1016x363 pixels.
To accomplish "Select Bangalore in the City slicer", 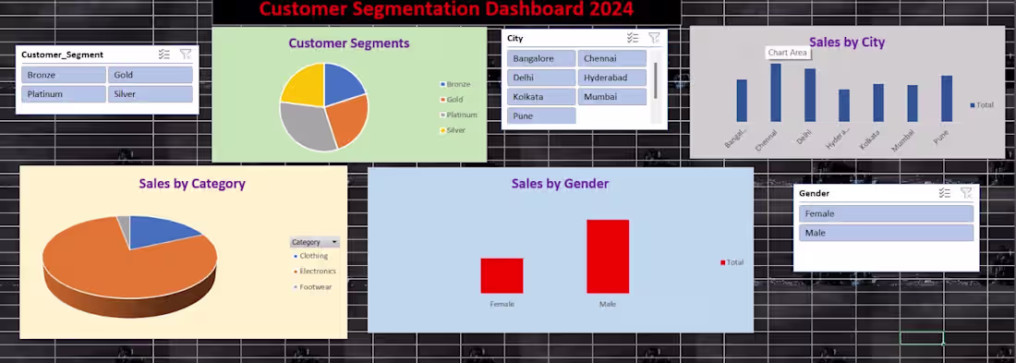I will (541, 58).
